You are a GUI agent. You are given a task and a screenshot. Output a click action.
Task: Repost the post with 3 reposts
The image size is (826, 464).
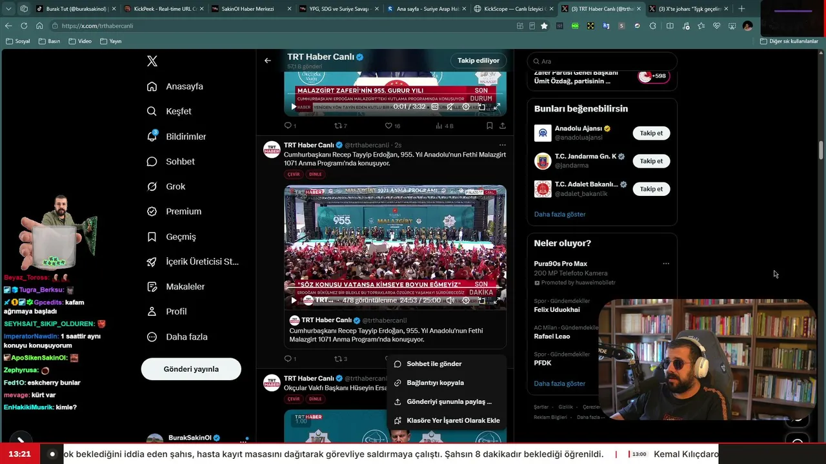click(x=340, y=358)
